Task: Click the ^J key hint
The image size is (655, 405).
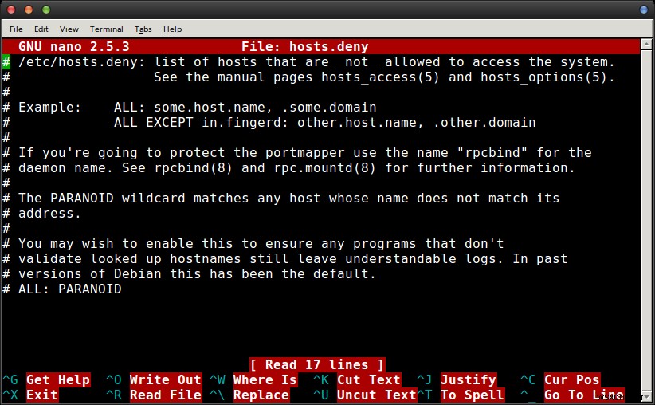Action: click(425, 379)
